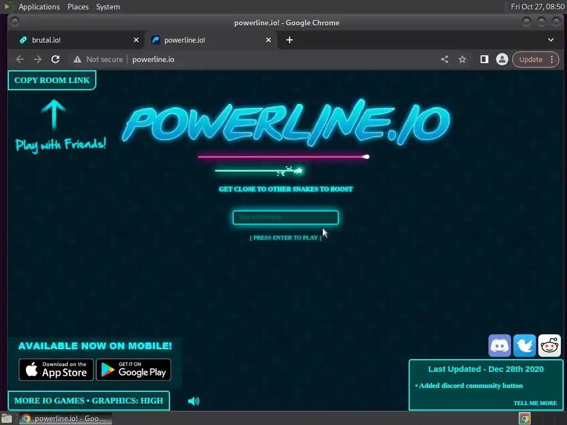This screenshot has height=425, width=567.
Task: Open the Chrome three-dot menu
Action: (552, 59)
